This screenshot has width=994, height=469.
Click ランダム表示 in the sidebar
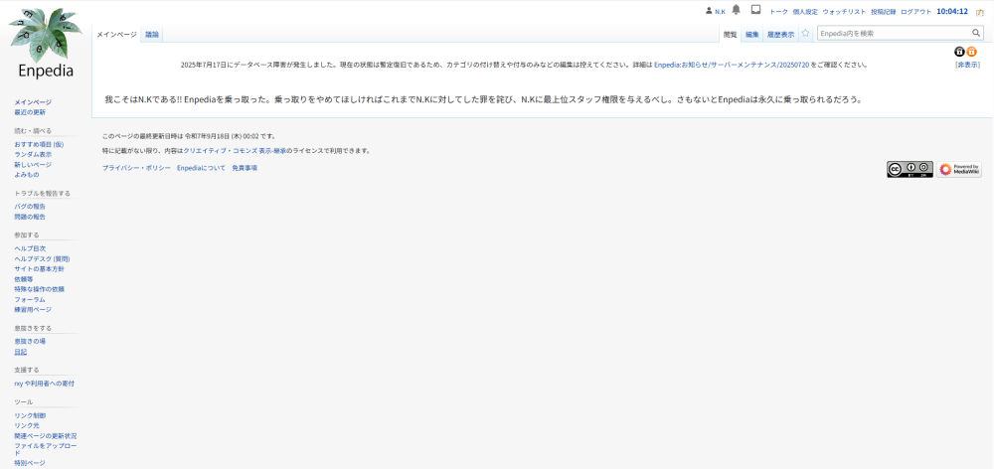click(x=33, y=155)
